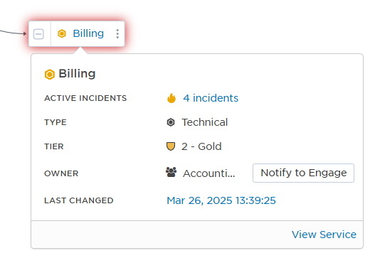375x258 pixels.
Task: Click the View Service link
Action: 324,235
